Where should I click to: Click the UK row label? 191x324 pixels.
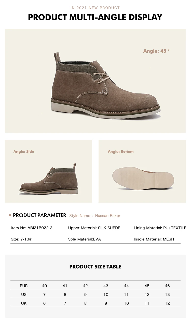(24, 303)
